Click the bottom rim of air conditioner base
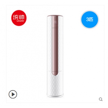 [55, 96]
